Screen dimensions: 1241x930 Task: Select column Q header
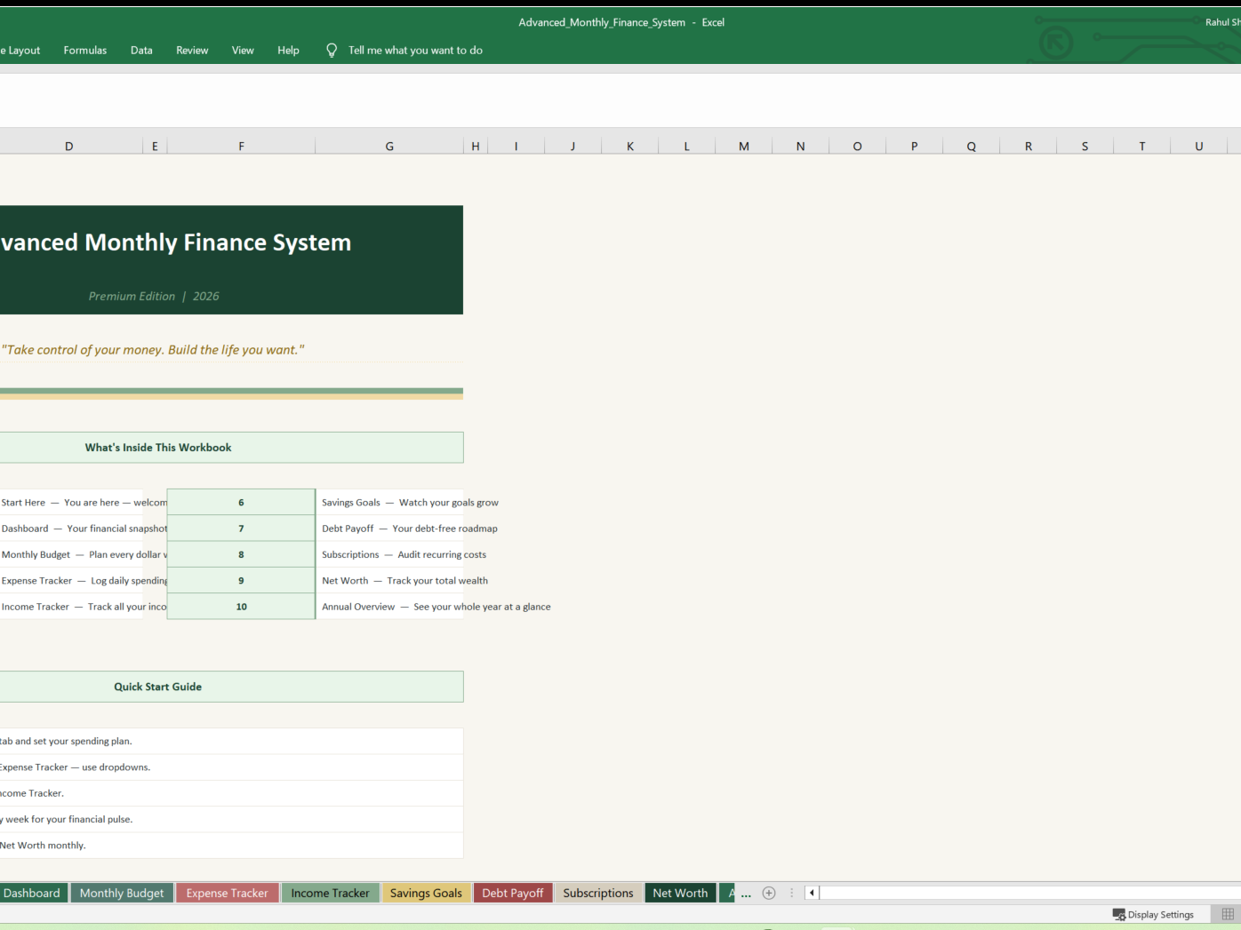972,146
